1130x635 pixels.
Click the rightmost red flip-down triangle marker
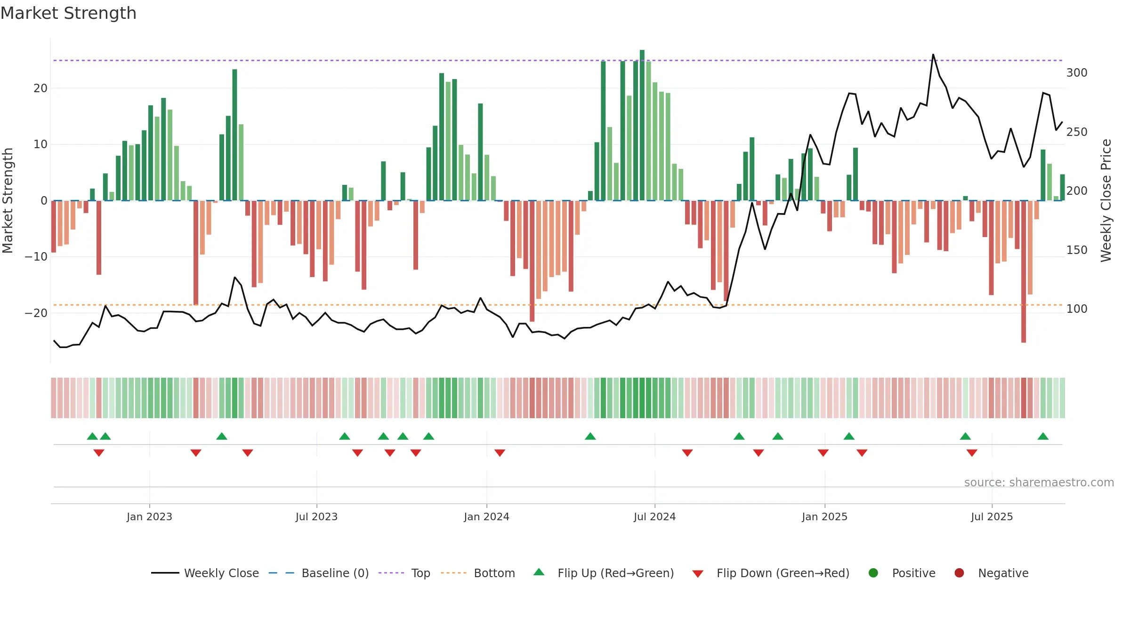coord(972,452)
